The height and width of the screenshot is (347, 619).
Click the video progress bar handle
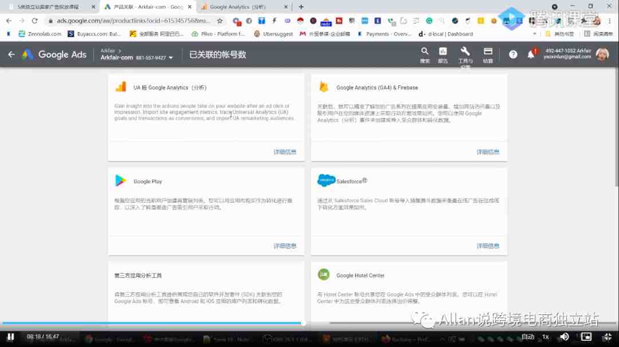coord(303,323)
